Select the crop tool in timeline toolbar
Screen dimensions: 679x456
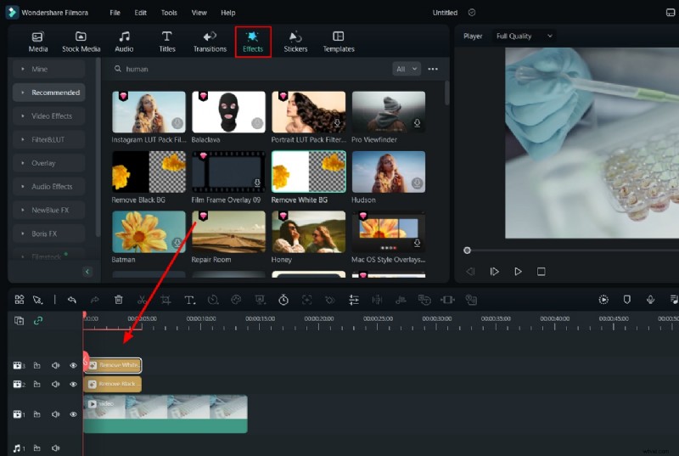coord(166,300)
